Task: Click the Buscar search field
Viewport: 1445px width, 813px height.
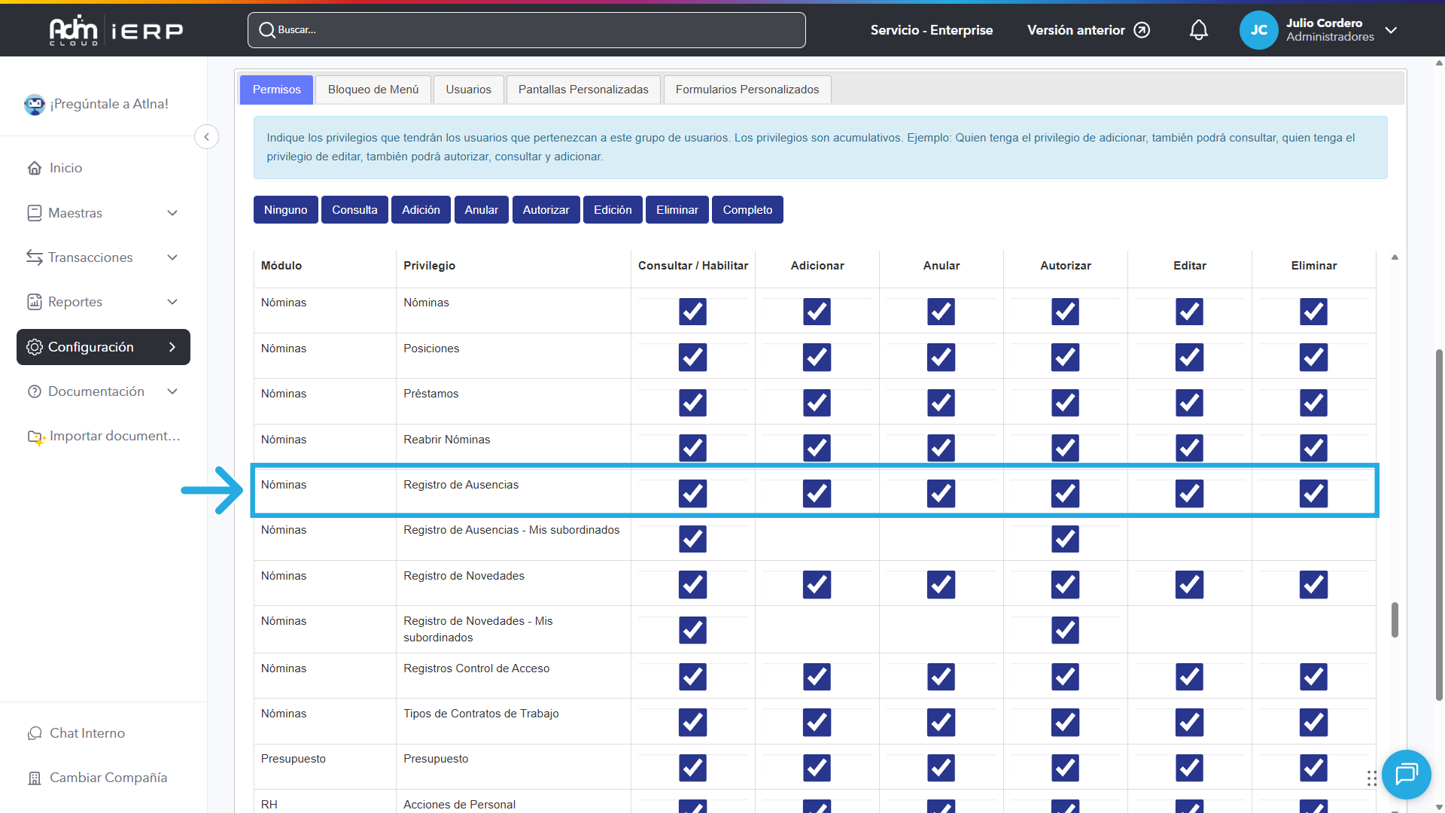Action: (527, 30)
